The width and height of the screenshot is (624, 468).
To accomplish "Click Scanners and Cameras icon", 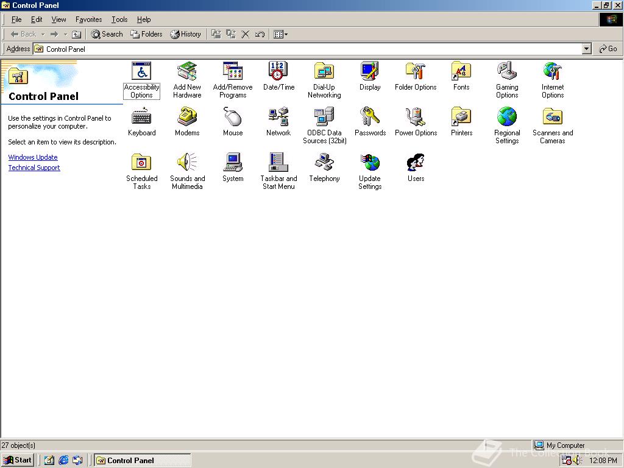I will [552, 116].
